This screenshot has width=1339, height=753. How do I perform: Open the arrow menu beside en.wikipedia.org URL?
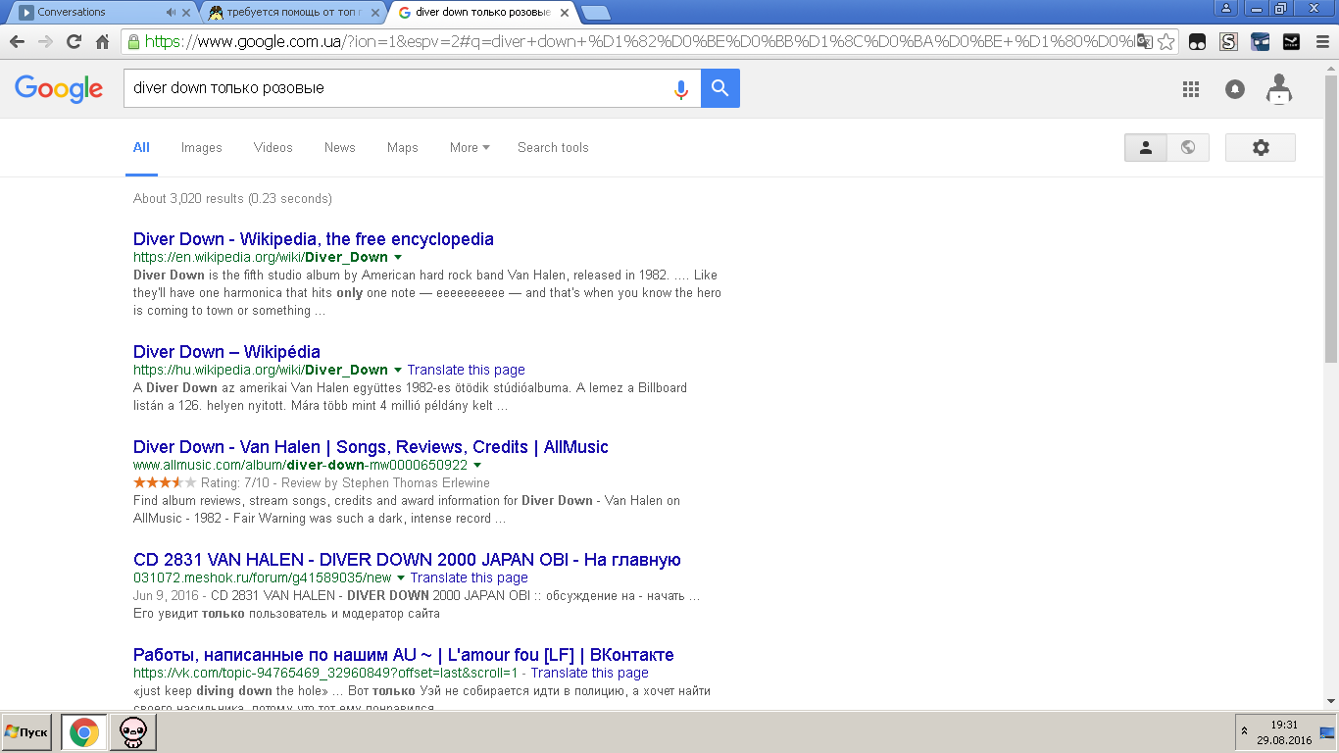tap(397, 258)
